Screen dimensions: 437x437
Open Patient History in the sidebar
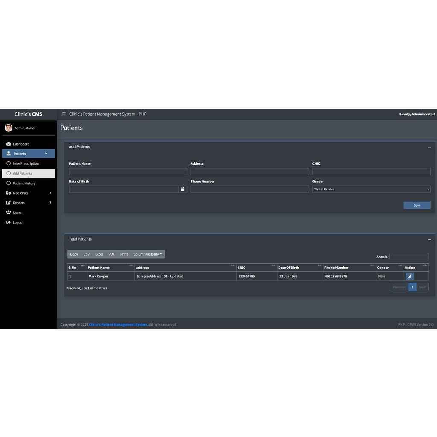(24, 183)
